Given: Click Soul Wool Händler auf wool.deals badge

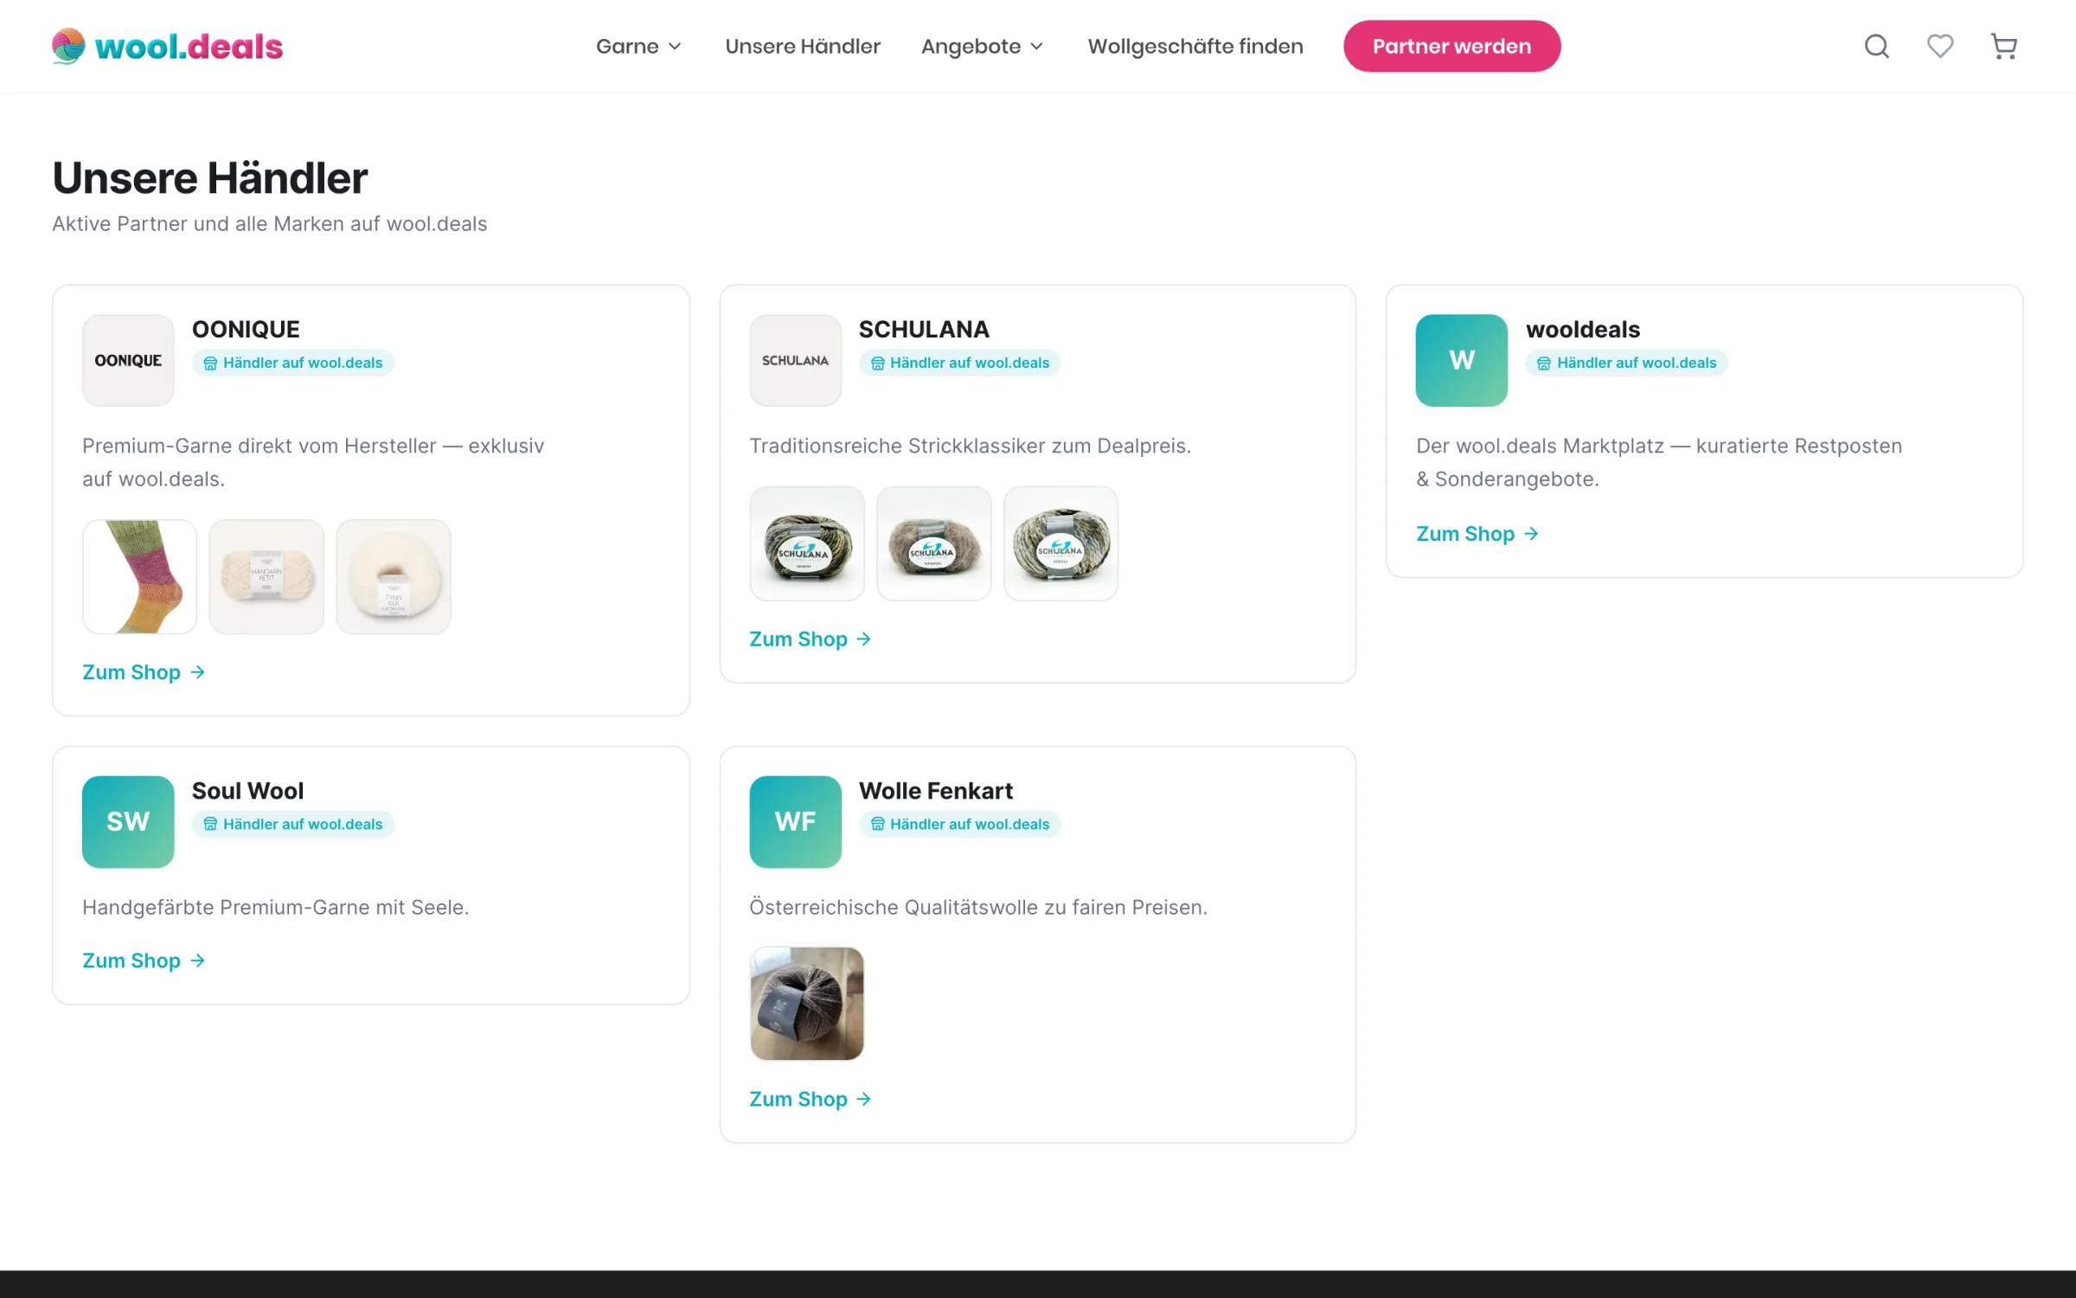Looking at the screenshot, I should coord(293,824).
